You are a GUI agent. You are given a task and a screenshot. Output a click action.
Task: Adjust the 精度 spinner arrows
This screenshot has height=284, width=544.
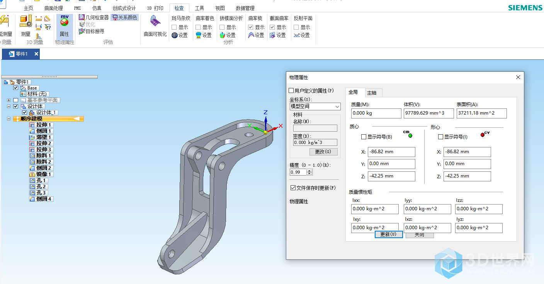pos(309,172)
